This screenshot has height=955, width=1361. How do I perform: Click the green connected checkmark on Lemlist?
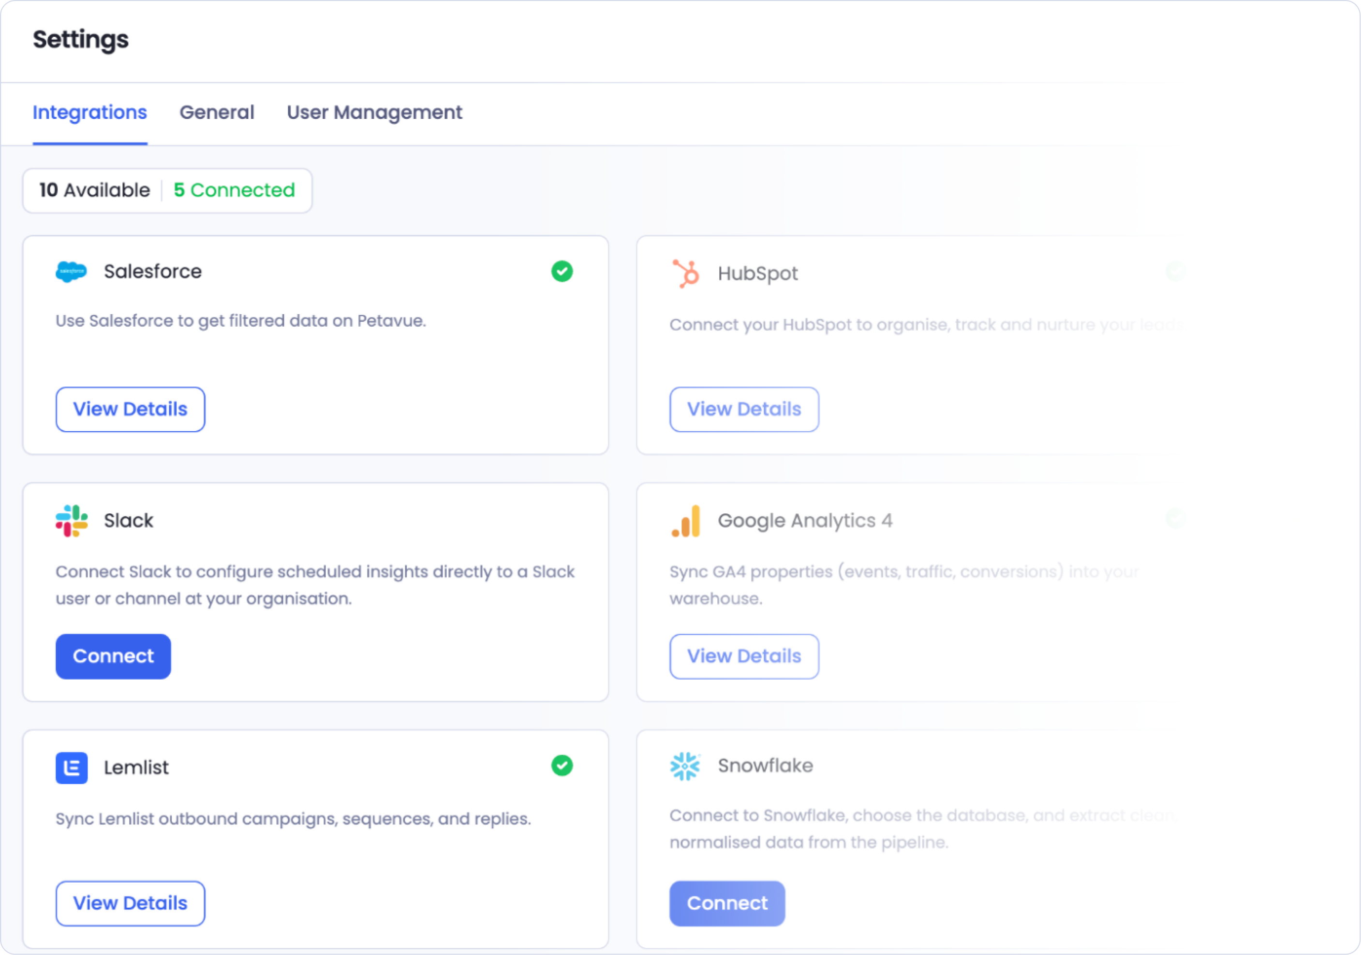click(562, 766)
